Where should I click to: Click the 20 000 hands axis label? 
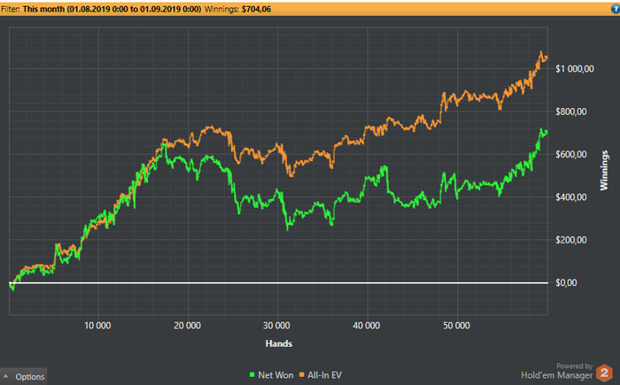point(188,326)
